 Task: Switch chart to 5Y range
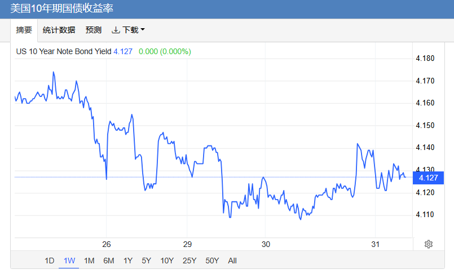tap(146, 261)
